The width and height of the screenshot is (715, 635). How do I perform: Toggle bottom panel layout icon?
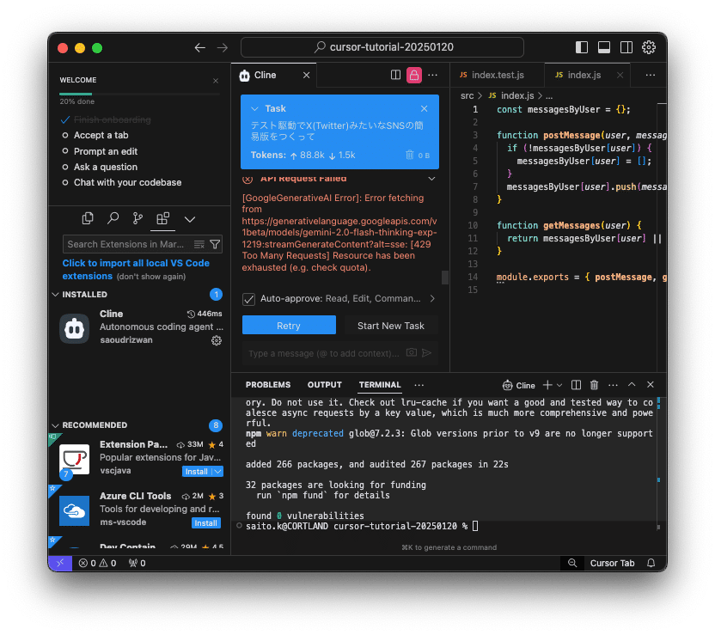pyautogui.click(x=604, y=47)
